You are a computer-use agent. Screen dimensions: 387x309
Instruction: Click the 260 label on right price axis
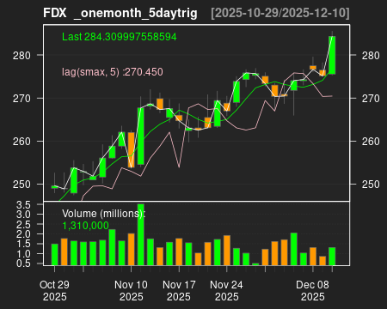click(371, 142)
